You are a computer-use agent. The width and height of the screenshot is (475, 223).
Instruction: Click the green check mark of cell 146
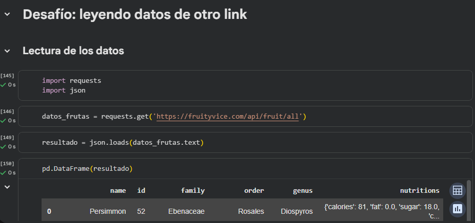3,121
